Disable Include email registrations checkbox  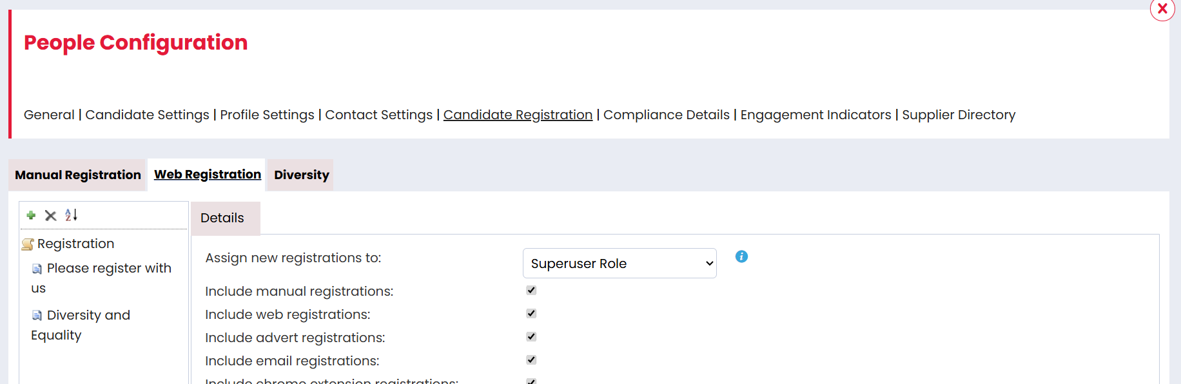click(531, 360)
